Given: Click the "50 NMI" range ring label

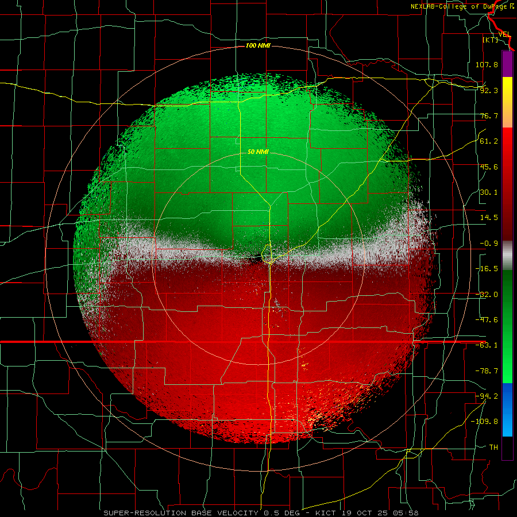Looking at the screenshot, I should pyautogui.click(x=258, y=152).
